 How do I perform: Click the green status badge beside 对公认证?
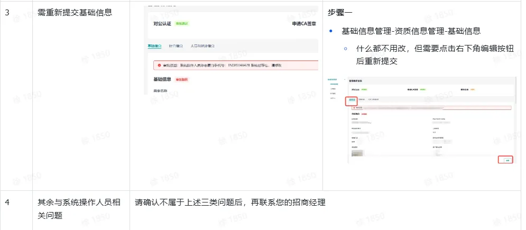tap(182, 23)
